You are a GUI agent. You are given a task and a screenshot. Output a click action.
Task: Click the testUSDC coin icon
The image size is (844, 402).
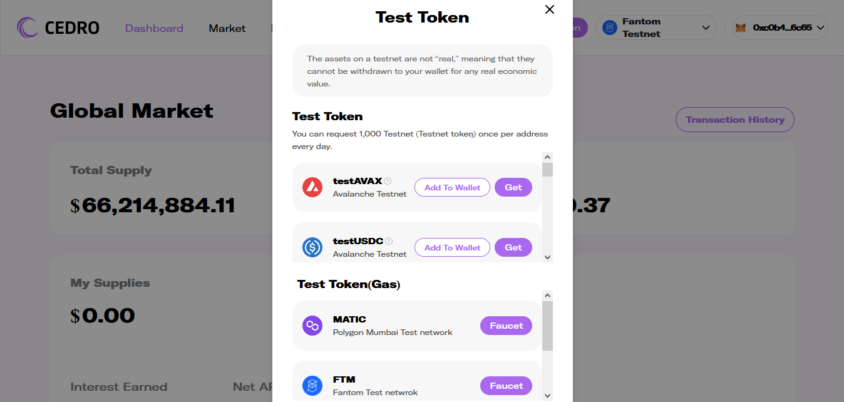coord(312,247)
